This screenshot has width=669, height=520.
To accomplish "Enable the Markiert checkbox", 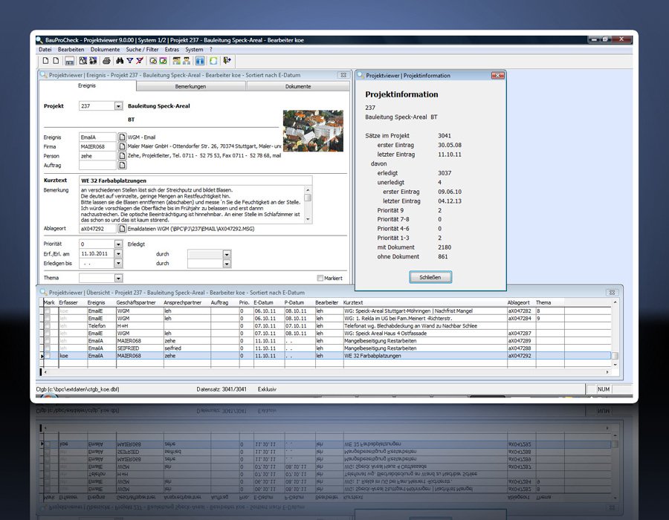I will tap(320, 278).
